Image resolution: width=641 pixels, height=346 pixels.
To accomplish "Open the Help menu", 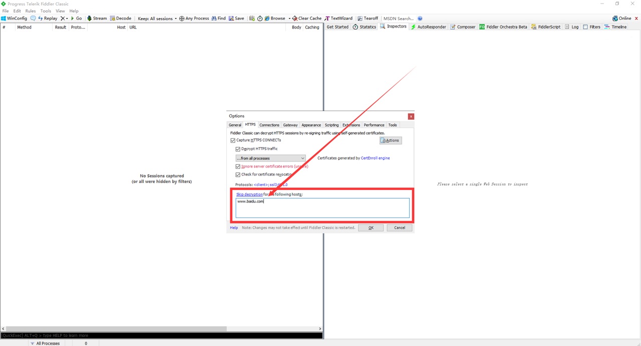I will click(x=74, y=10).
